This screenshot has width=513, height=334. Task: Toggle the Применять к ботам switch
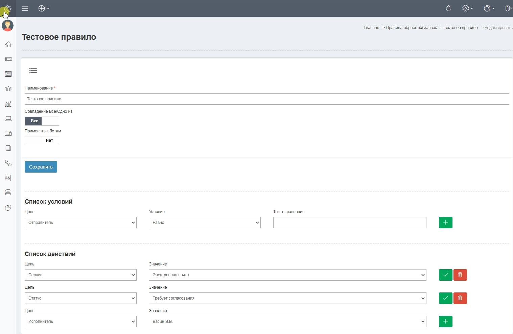(x=42, y=140)
